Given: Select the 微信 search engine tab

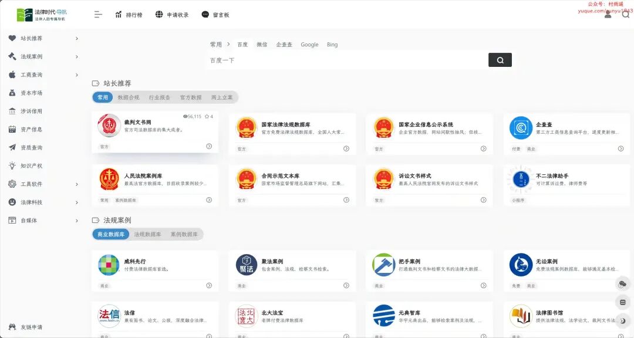Looking at the screenshot, I should pos(262,45).
